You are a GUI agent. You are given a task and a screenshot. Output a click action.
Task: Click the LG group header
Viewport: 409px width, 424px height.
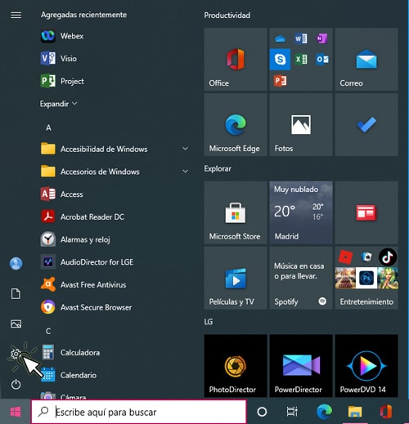point(209,322)
